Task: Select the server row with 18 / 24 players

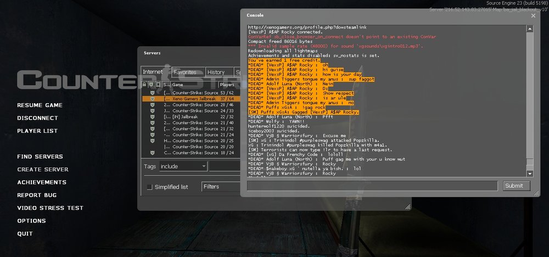Action: 191,153
